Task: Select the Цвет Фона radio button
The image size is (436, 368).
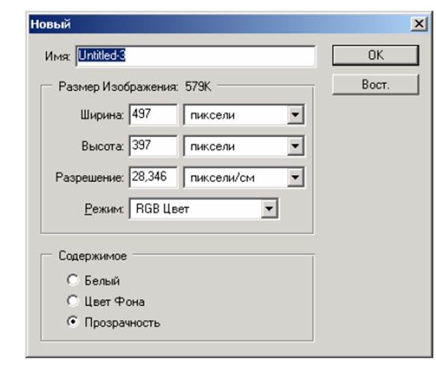Action: point(73,301)
